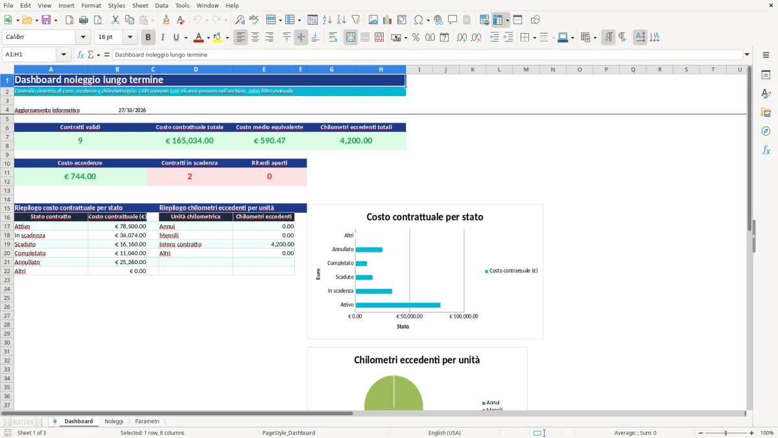
Task: Open the sidebar Navigator panel
Action: pyautogui.click(x=766, y=132)
